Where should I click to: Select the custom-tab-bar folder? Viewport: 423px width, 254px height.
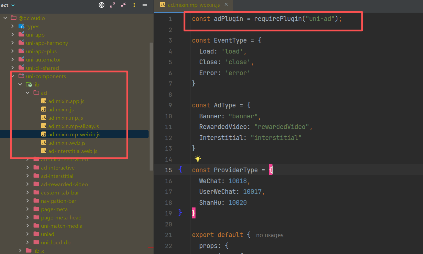coord(60,192)
